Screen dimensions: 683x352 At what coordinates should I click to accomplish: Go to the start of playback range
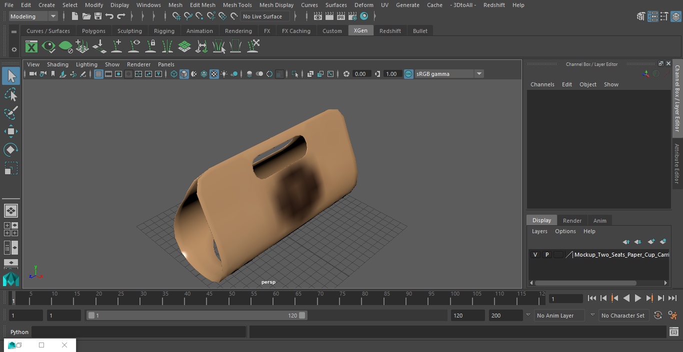coord(591,298)
